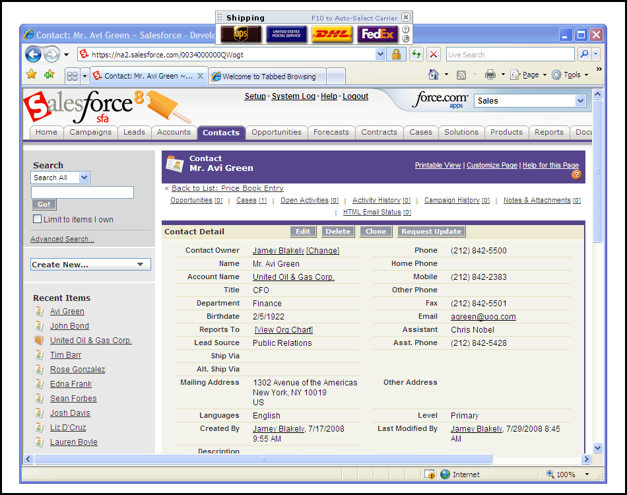Click the security lock icon

pos(396,54)
